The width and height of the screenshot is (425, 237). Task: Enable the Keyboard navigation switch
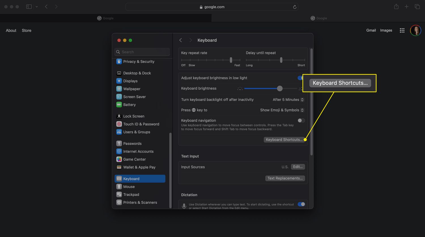301,120
